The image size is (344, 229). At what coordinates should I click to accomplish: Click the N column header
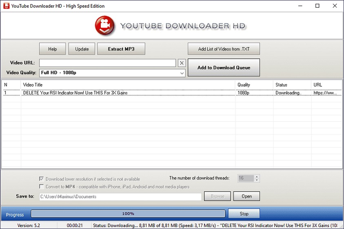(11, 85)
